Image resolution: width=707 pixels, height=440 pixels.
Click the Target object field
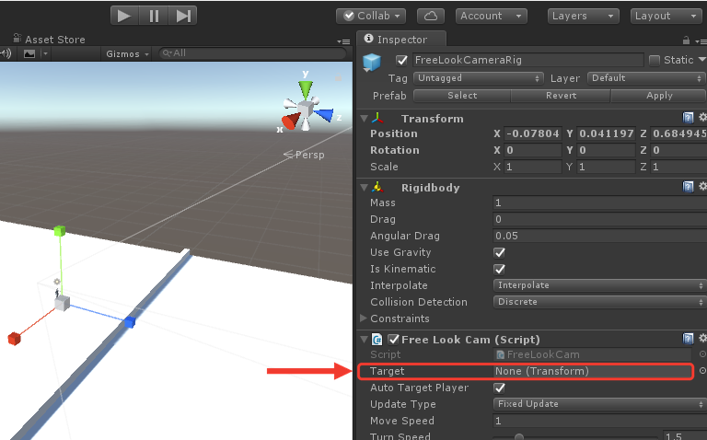pyautogui.click(x=592, y=371)
